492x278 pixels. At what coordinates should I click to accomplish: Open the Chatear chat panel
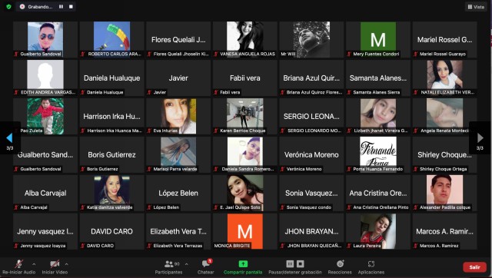[x=206, y=266]
